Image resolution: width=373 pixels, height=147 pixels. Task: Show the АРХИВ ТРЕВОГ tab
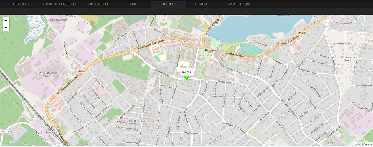240,4
